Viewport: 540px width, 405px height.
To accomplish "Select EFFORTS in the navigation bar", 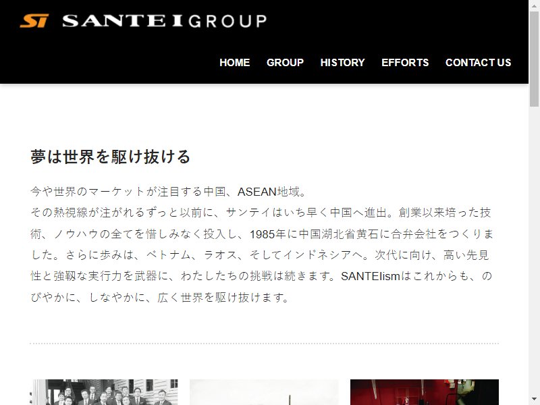I will (x=405, y=62).
